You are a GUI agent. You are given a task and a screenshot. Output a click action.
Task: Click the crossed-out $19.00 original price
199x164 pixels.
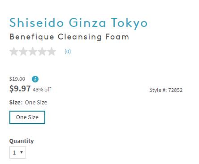pos(17,79)
